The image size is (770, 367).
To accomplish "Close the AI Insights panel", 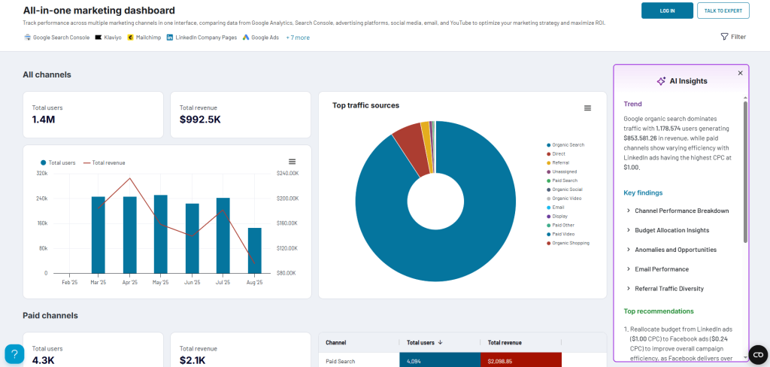I will tap(740, 73).
